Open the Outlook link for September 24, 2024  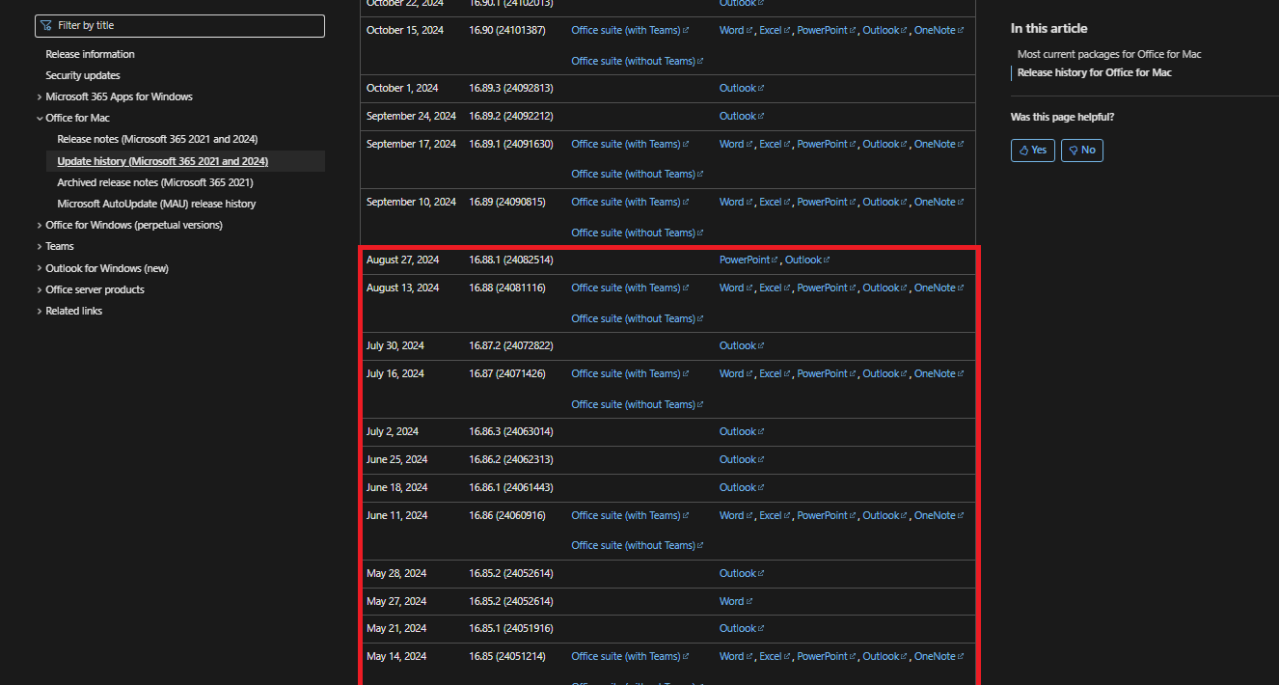(742, 116)
